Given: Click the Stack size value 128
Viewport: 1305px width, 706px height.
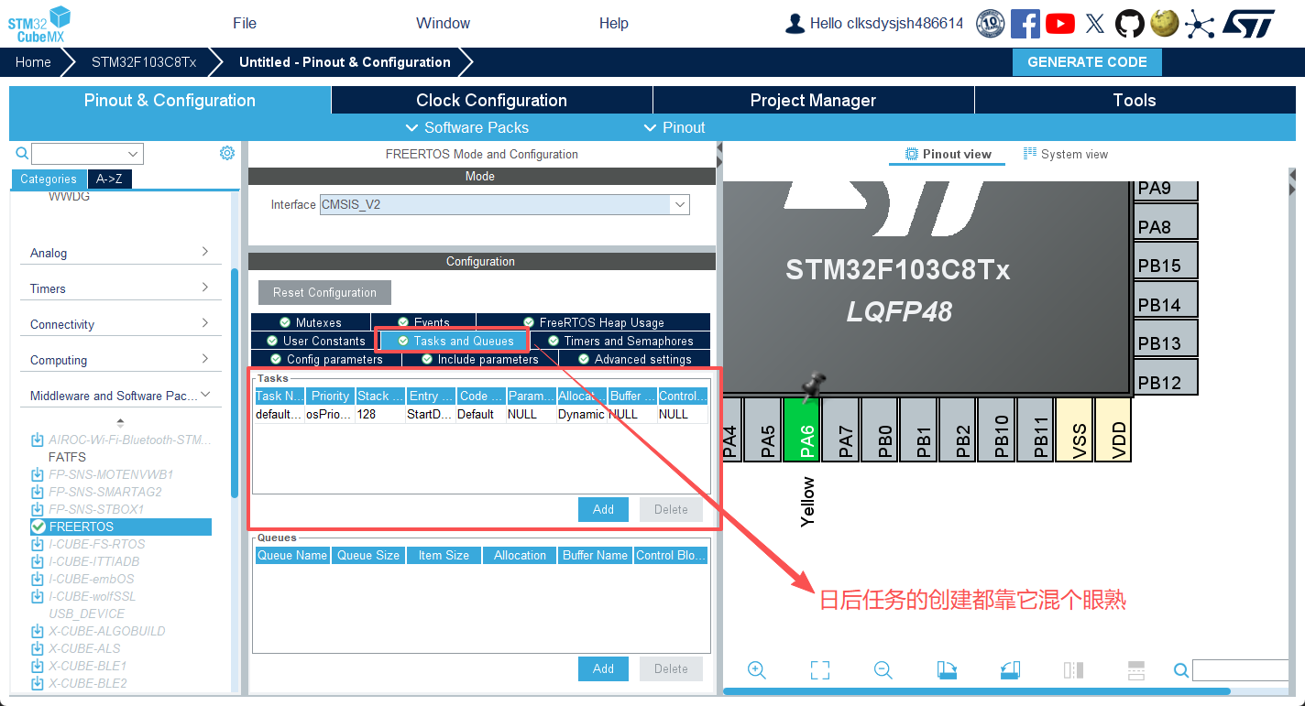Looking at the screenshot, I should 381,414.
